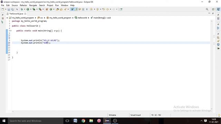
Task: Expand the New Java Class dropdown arrow
Action: (54, 9)
